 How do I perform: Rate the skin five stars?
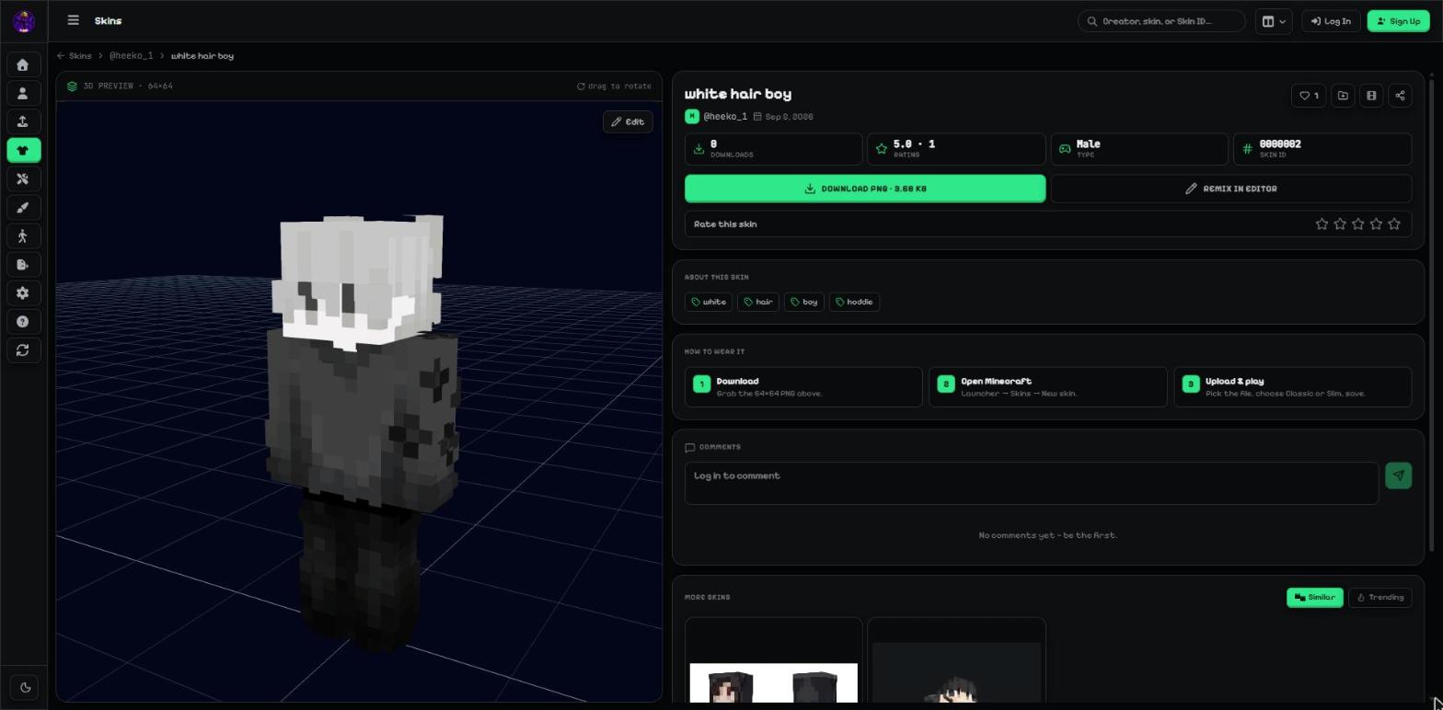point(1394,224)
